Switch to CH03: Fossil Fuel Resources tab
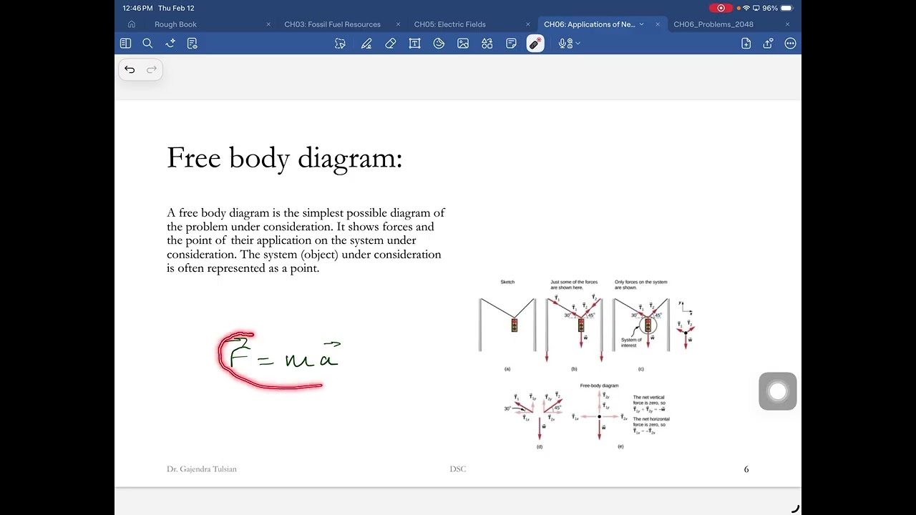This screenshot has width=916, height=515. (x=332, y=24)
